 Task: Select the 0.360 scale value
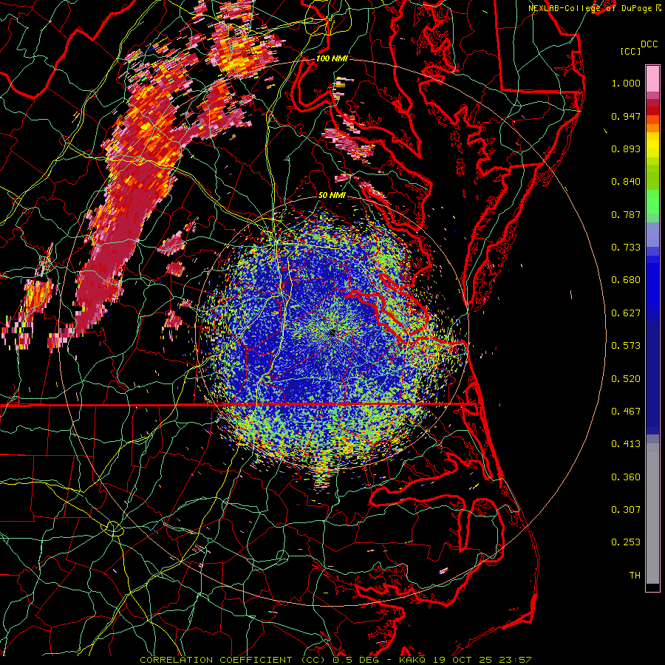626,477
